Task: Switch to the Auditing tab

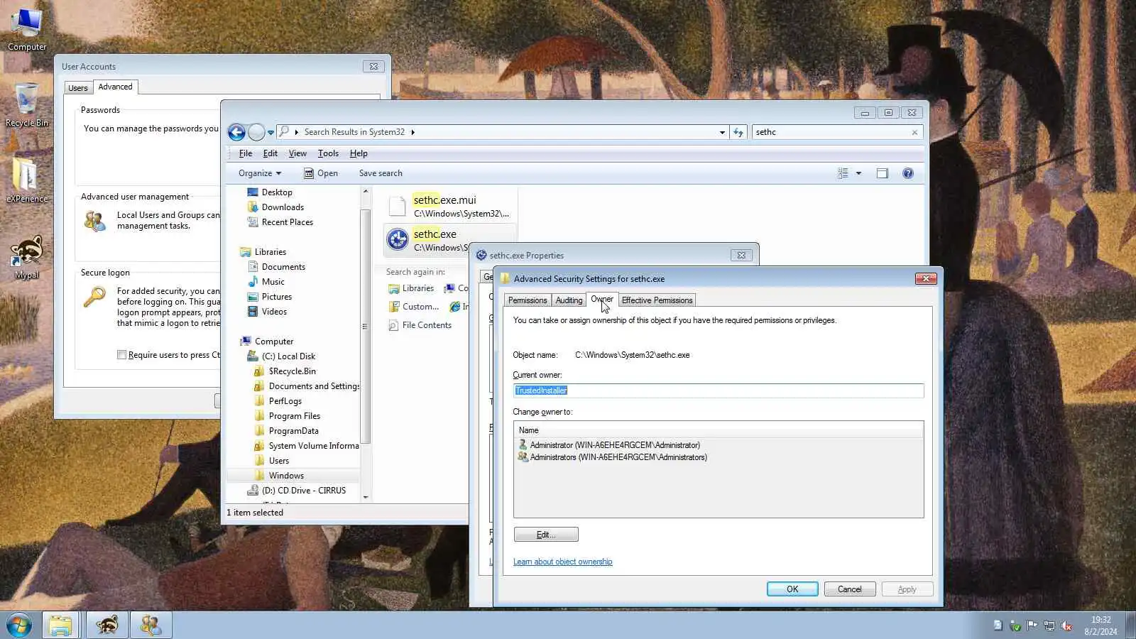Action: tap(569, 300)
